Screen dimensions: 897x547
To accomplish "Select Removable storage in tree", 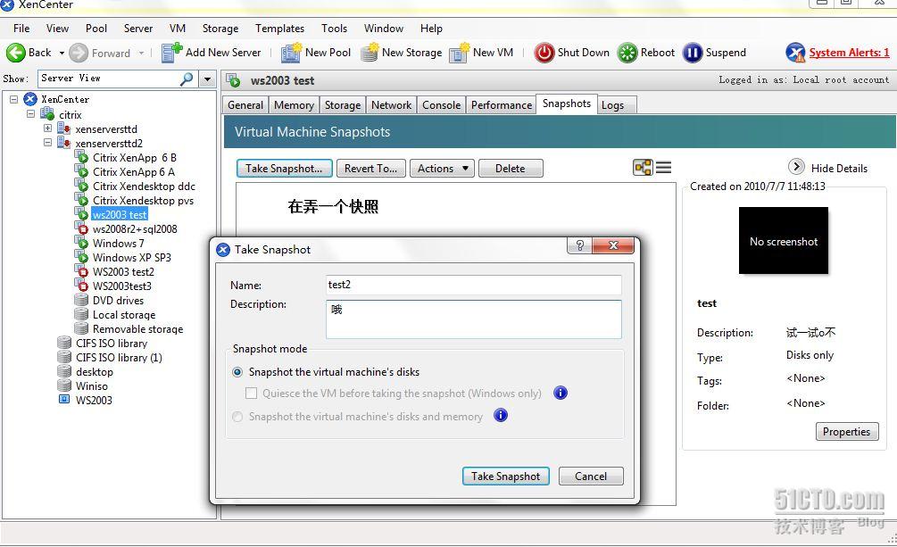I will (137, 328).
